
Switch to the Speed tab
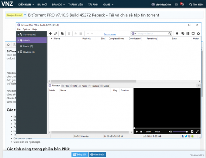coord(105,86)
